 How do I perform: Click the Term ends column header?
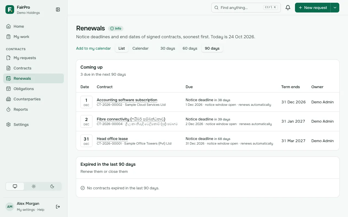tap(291, 87)
